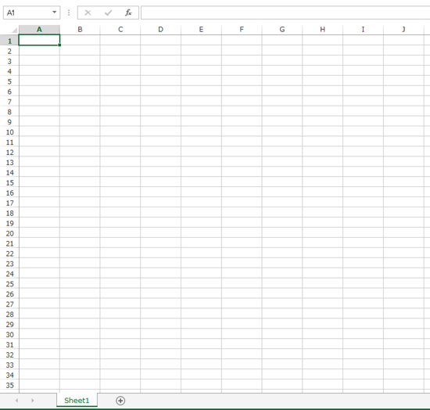Select row 9 header

tap(9, 122)
